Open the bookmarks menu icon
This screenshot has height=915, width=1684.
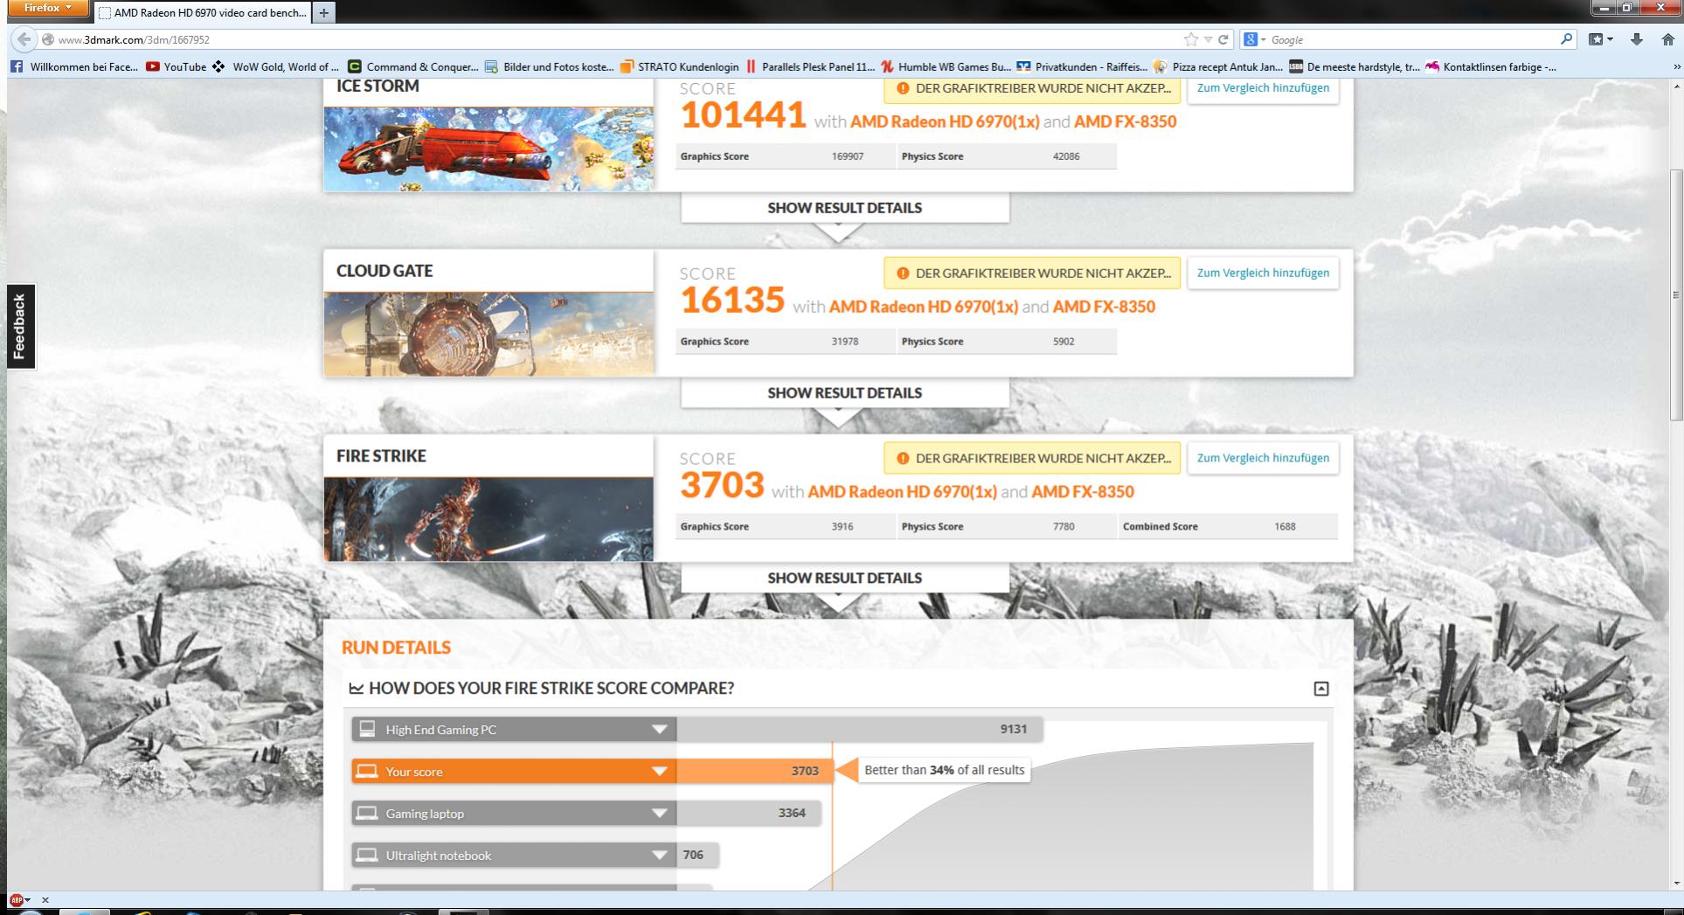point(1601,39)
